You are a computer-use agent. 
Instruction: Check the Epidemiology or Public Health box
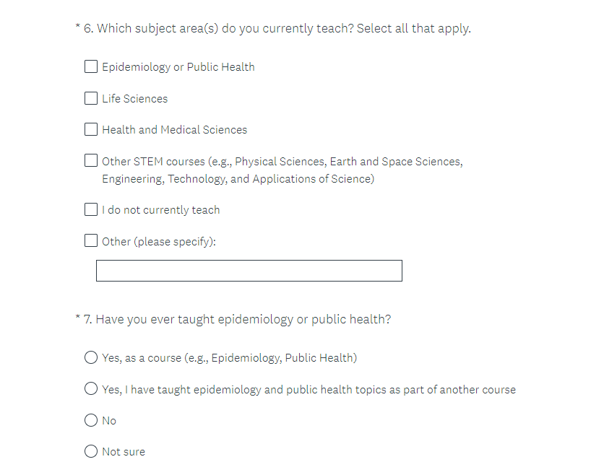pos(91,67)
